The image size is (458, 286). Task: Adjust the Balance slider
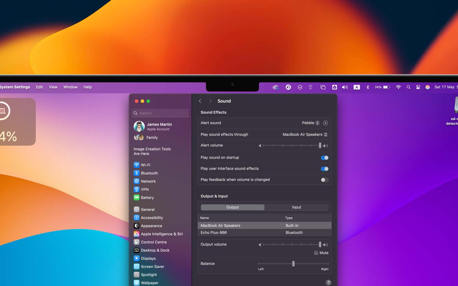pos(293,263)
